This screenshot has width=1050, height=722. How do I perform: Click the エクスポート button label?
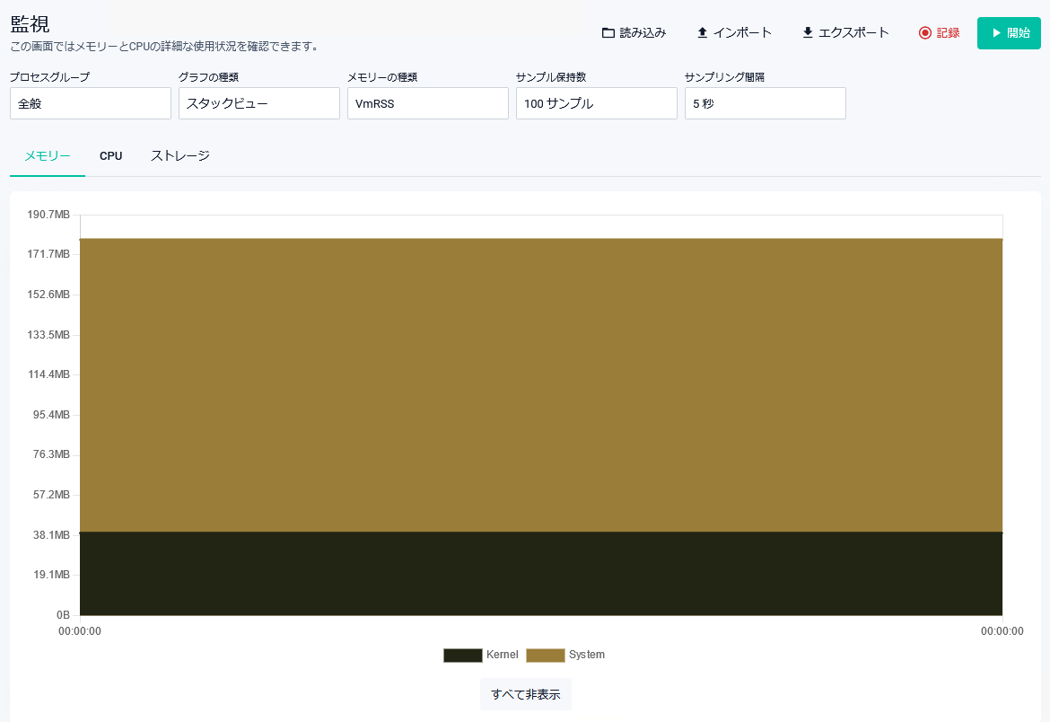[853, 33]
